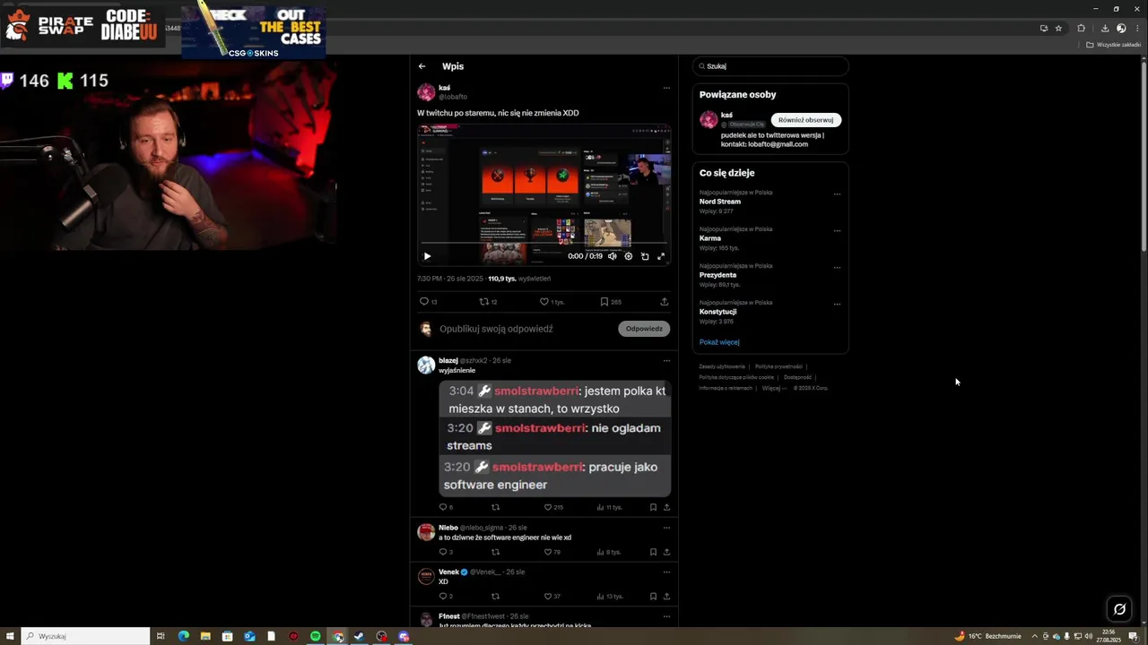Repost kaś's main tweet
Viewport: 1148px width, 645px height.
(488, 302)
